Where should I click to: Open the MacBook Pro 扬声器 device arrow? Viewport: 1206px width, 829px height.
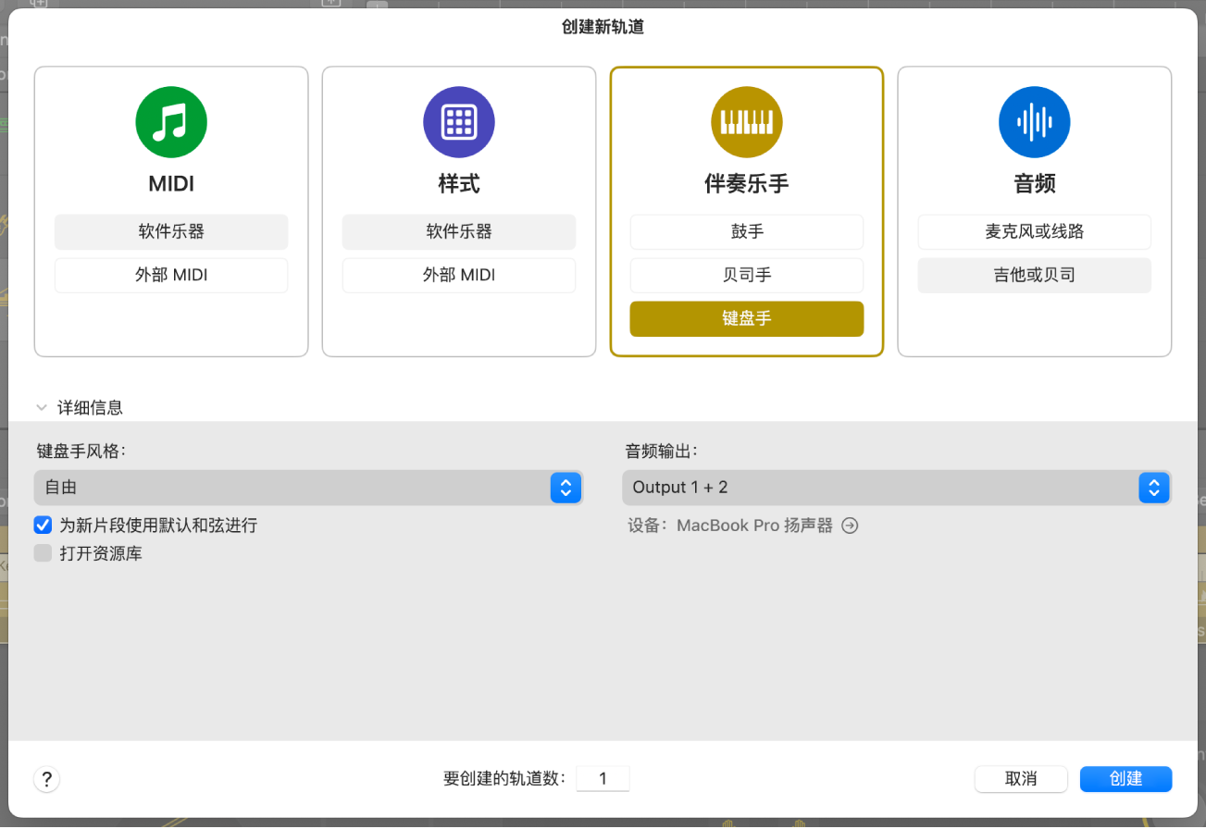click(x=849, y=525)
